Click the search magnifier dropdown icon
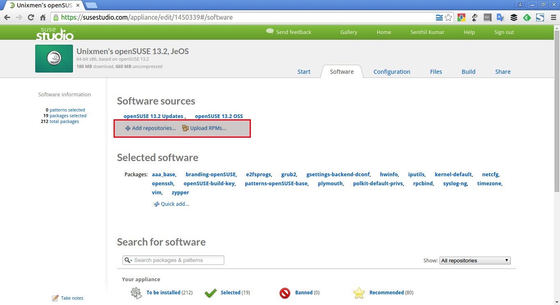 (128, 260)
